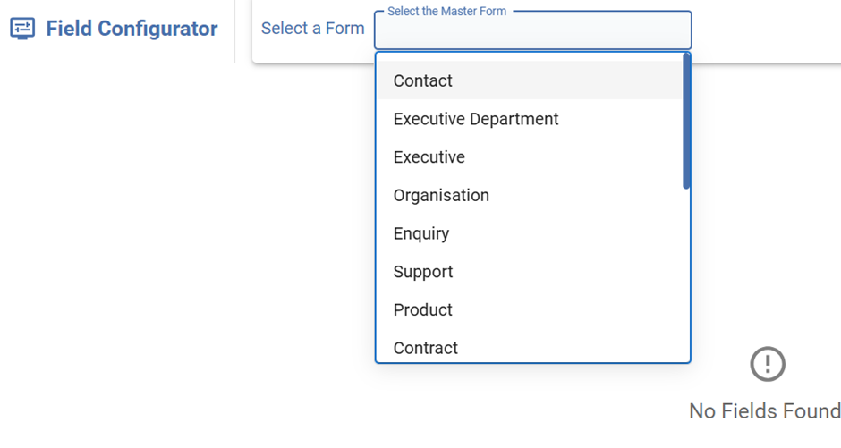
Task: Choose the Enquiry form
Action: tap(421, 233)
